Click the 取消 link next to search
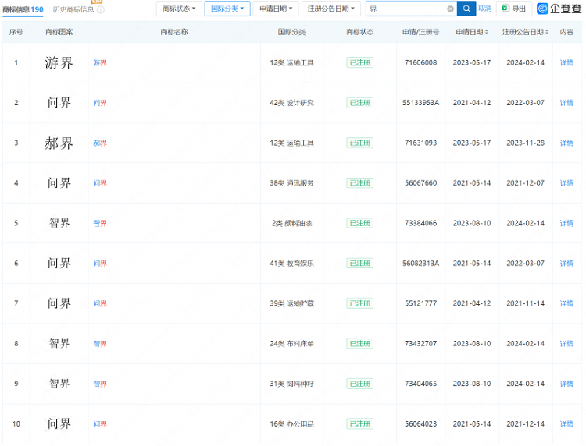This screenshot has height=446, width=586. click(x=484, y=9)
